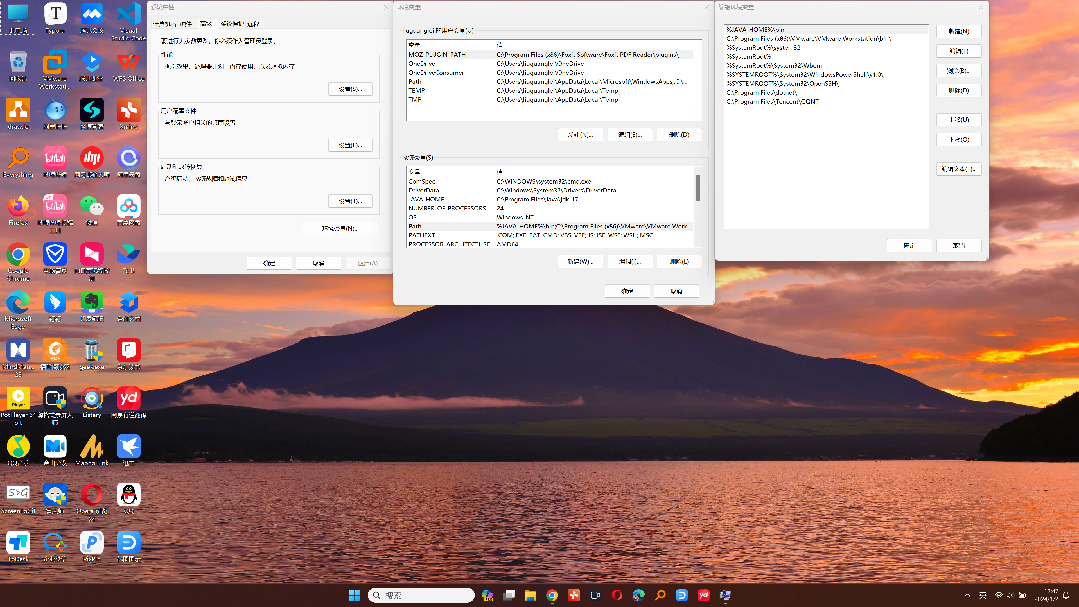Open Google Chrome desktop icon

pyautogui.click(x=18, y=262)
